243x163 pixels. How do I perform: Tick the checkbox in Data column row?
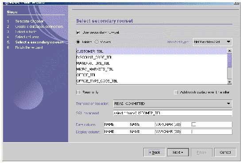tap(194, 124)
